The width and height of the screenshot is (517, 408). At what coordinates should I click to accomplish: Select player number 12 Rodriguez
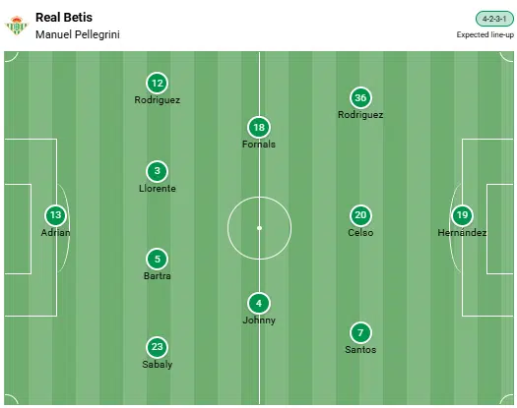158,83
